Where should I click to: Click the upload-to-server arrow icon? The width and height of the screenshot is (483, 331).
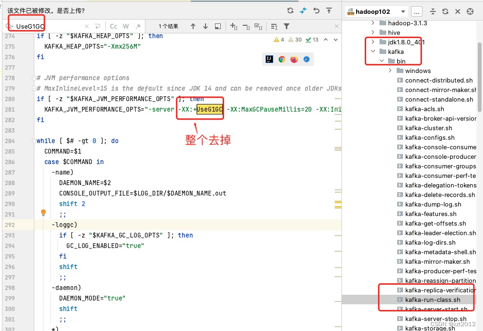pos(329,11)
